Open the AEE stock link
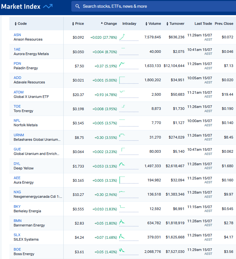The image size is (236, 259). [17, 178]
